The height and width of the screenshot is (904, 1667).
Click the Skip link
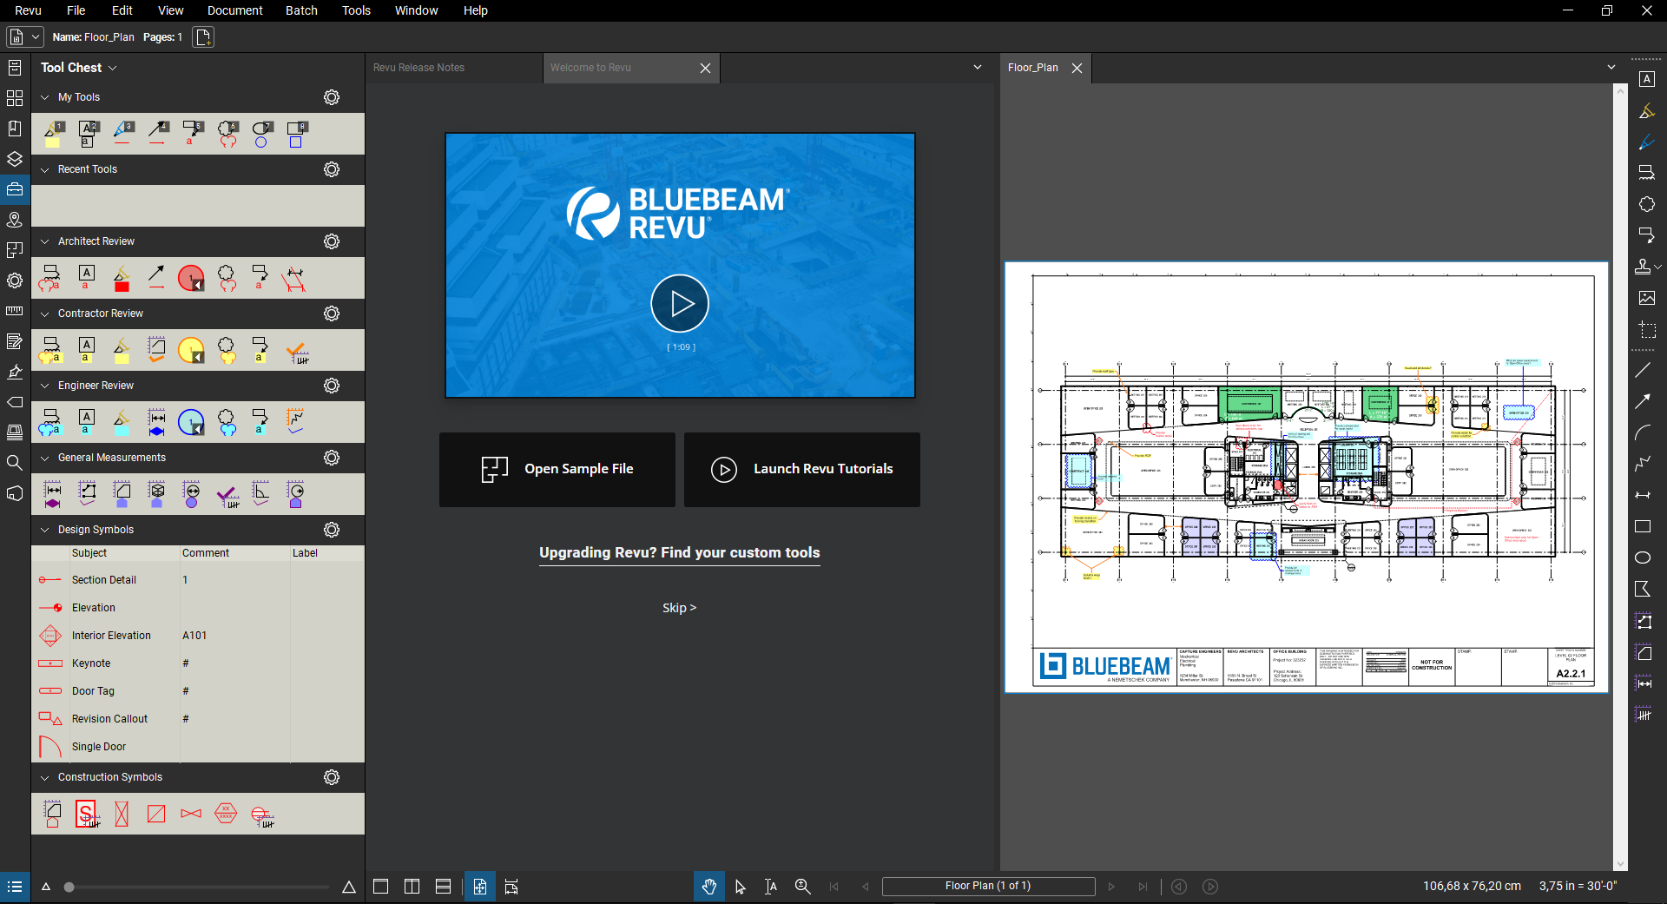click(680, 608)
